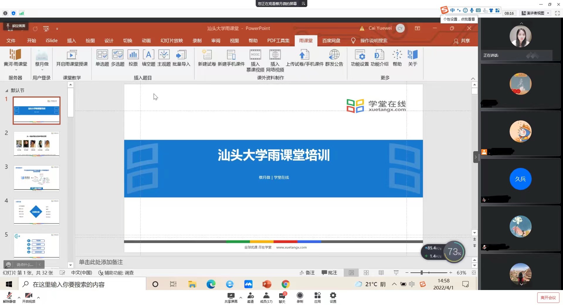Turn on camera with 开启视频
Image resolution: width=563 pixels, height=305 pixels.
point(28,296)
